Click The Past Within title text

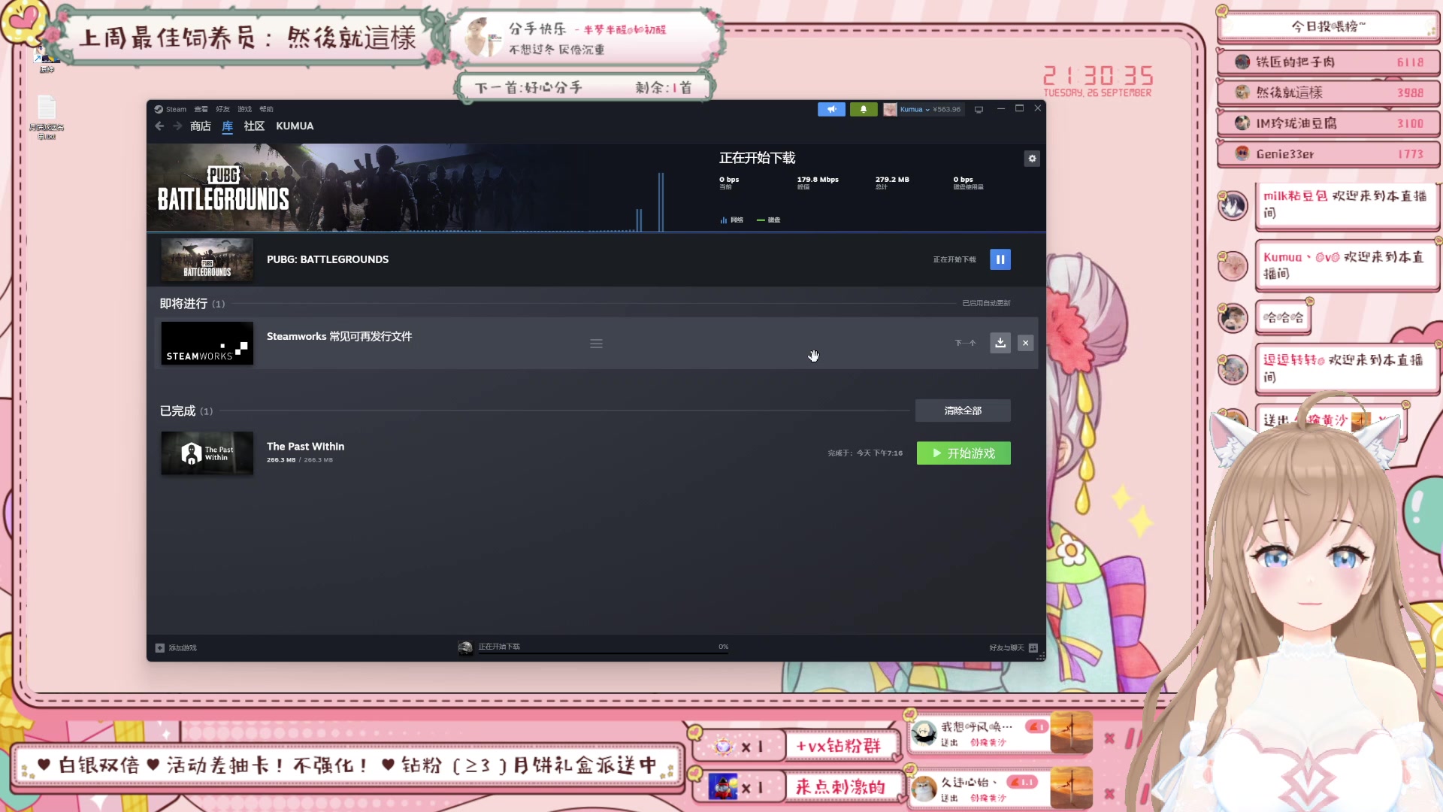305,447
